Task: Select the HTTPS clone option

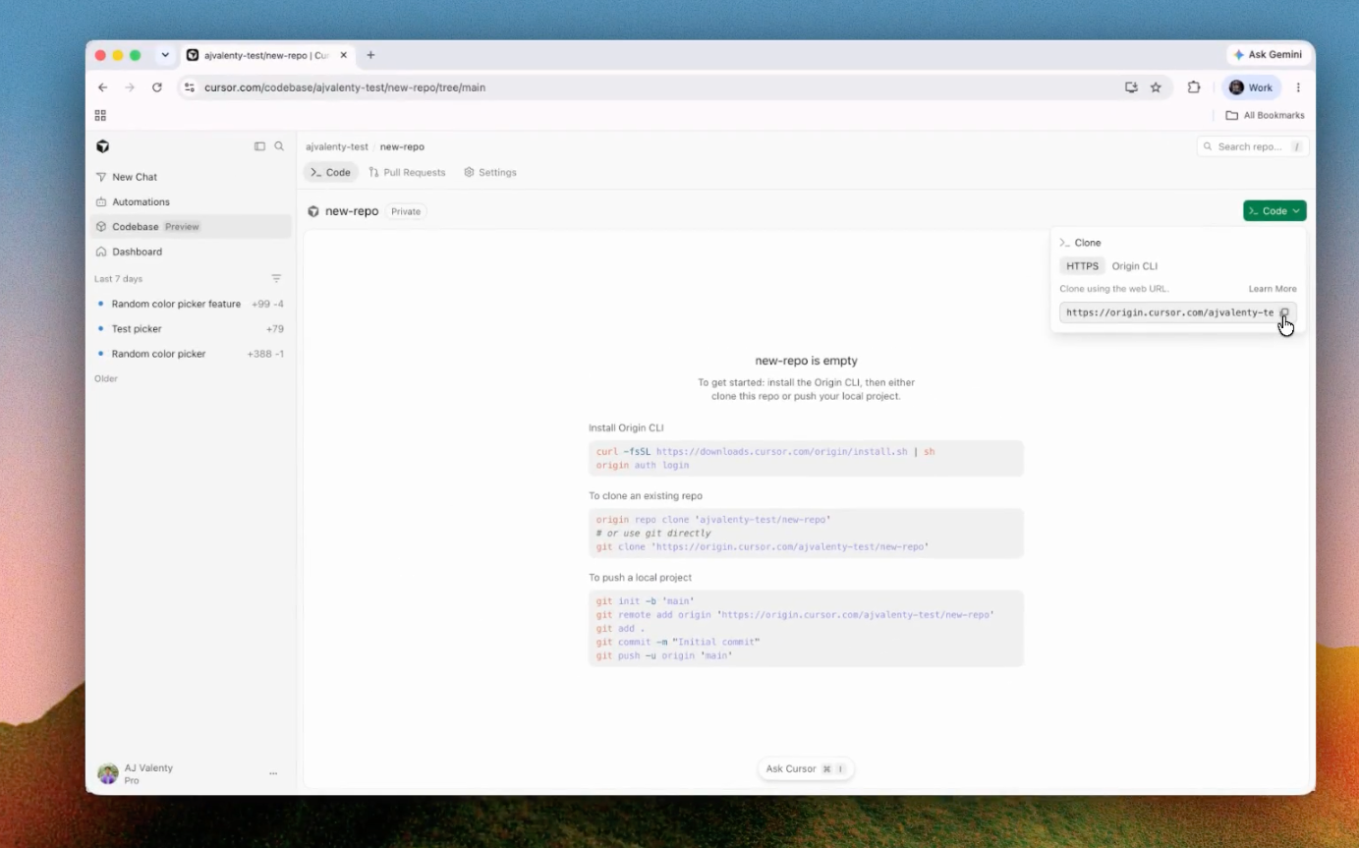Action: (1082, 266)
